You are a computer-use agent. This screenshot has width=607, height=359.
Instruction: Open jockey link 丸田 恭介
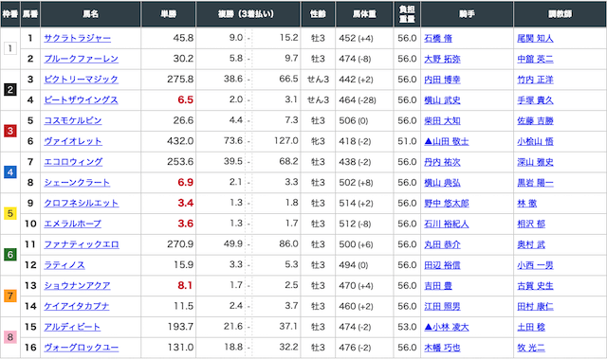[442, 245]
